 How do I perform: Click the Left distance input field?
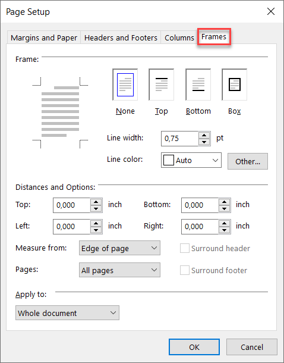click(x=71, y=227)
